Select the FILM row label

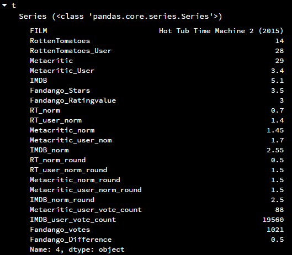point(39,31)
